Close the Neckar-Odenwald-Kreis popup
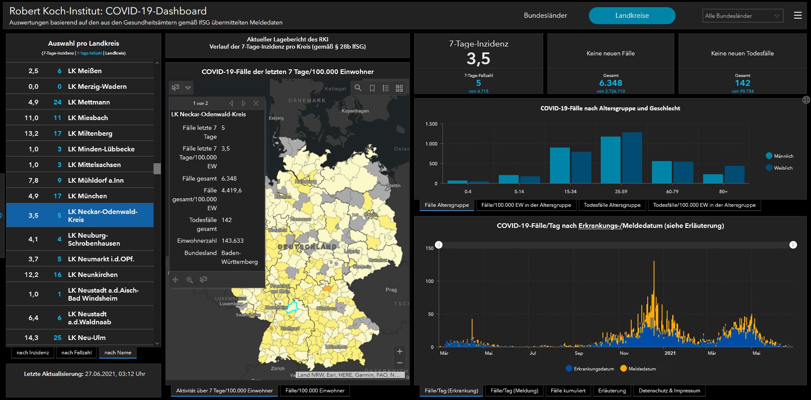Viewport: 811px width, 400px height. (x=256, y=103)
